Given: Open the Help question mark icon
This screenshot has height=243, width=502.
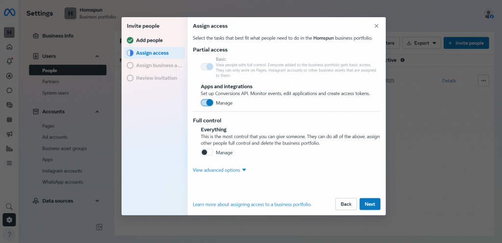Looking at the screenshot, I should pyautogui.click(x=9, y=234).
